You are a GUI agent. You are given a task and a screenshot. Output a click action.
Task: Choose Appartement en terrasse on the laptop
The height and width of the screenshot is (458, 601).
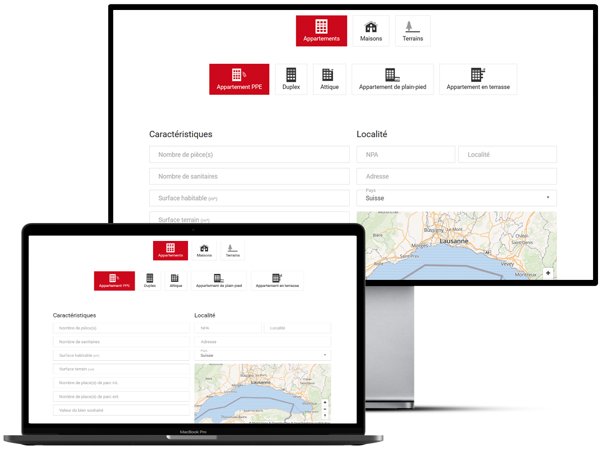click(277, 281)
